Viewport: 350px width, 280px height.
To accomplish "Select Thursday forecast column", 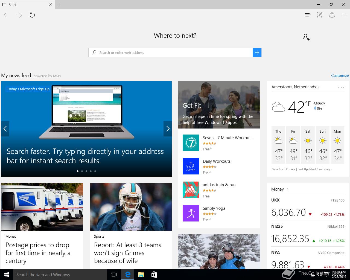I will 278,145.
